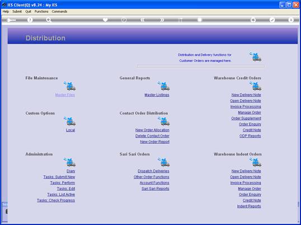Screen dimensions: 301x225
Task: Open the question mark help icon
Action: pyautogui.click(x=30, y=20)
